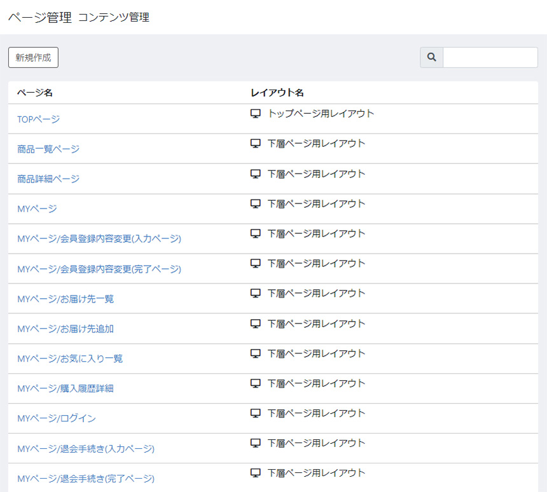The image size is (547, 492).
Task: Open MYページ/会員登録内容変更(入力ページ) link
Action: click(x=99, y=238)
